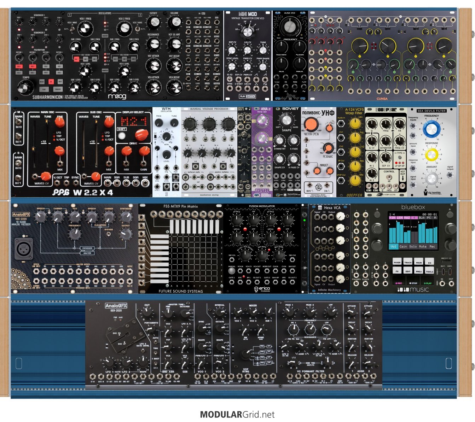Select the Solo tab on bluebox screen

click(413, 246)
